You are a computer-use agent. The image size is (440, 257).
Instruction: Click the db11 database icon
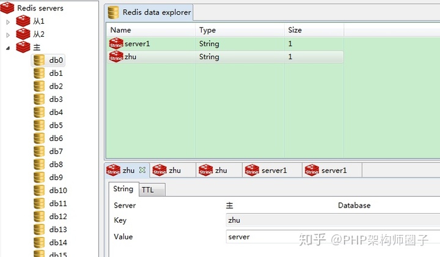coord(39,203)
